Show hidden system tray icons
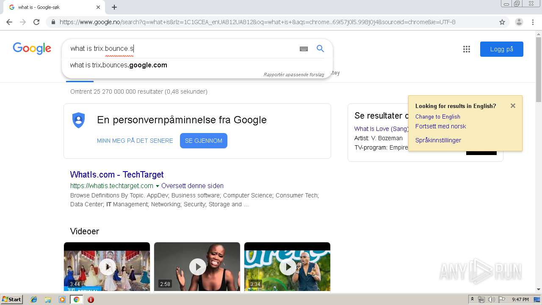The height and width of the screenshot is (305, 542). [x=472, y=299]
